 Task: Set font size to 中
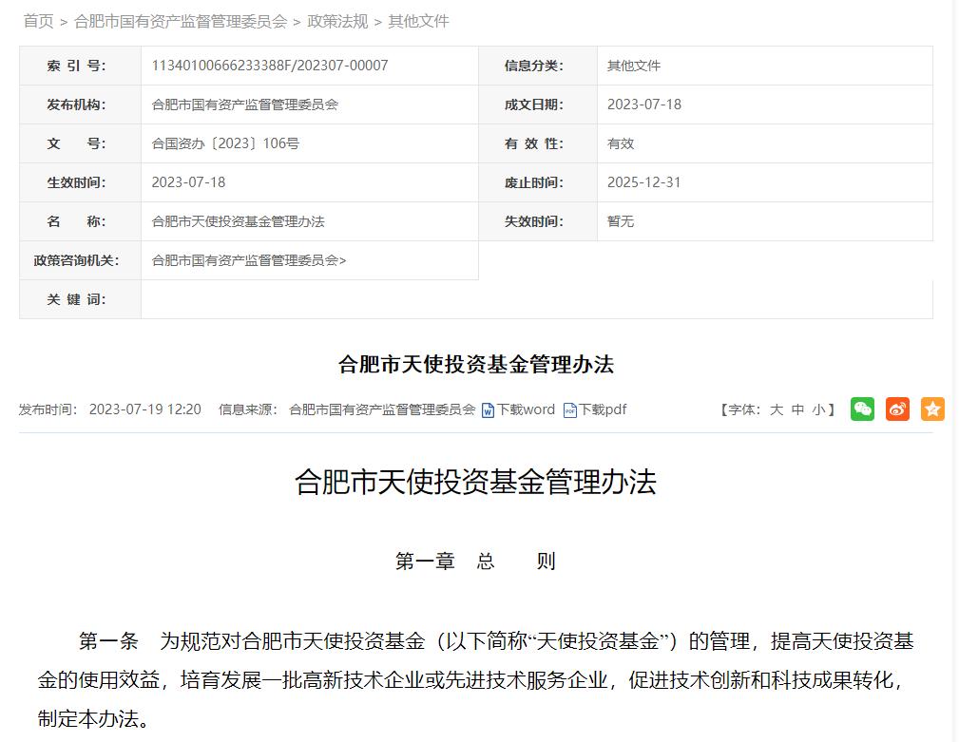pos(797,409)
